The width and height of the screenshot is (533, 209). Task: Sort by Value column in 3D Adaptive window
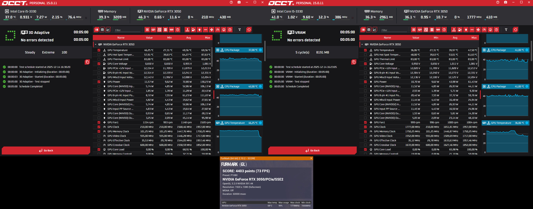pos(149,38)
